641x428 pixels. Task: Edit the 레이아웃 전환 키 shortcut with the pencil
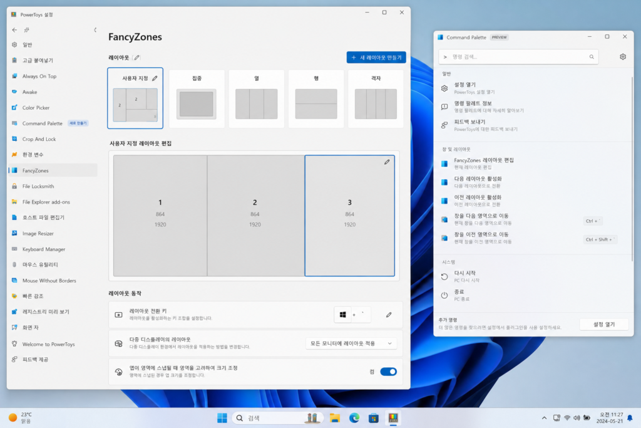[x=389, y=315]
